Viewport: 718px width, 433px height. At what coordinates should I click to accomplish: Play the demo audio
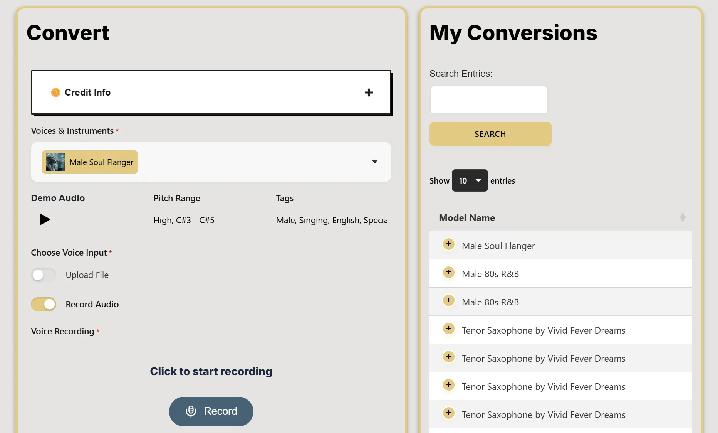point(45,220)
